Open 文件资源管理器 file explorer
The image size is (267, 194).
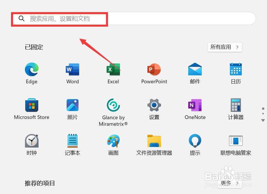click(154, 145)
